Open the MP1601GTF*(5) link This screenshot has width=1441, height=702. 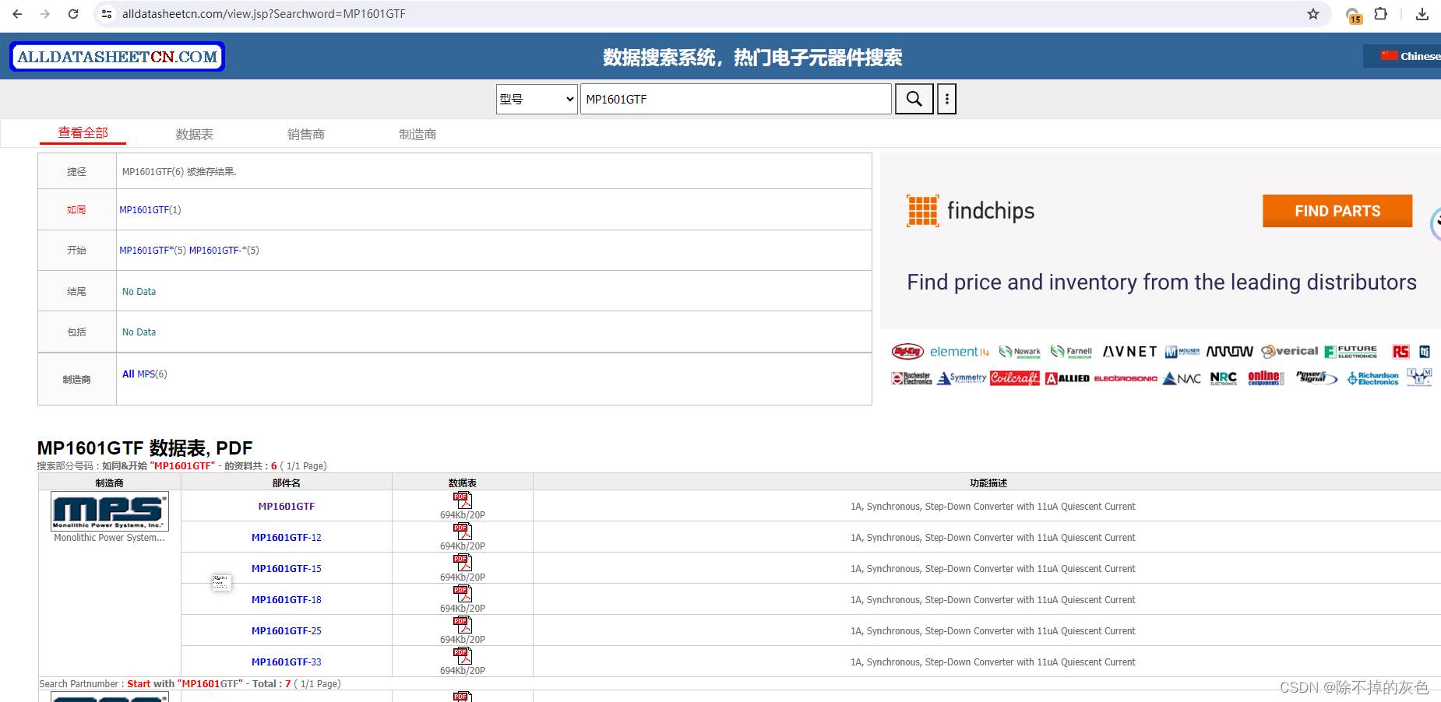pyautogui.click(x=153, y=251)
